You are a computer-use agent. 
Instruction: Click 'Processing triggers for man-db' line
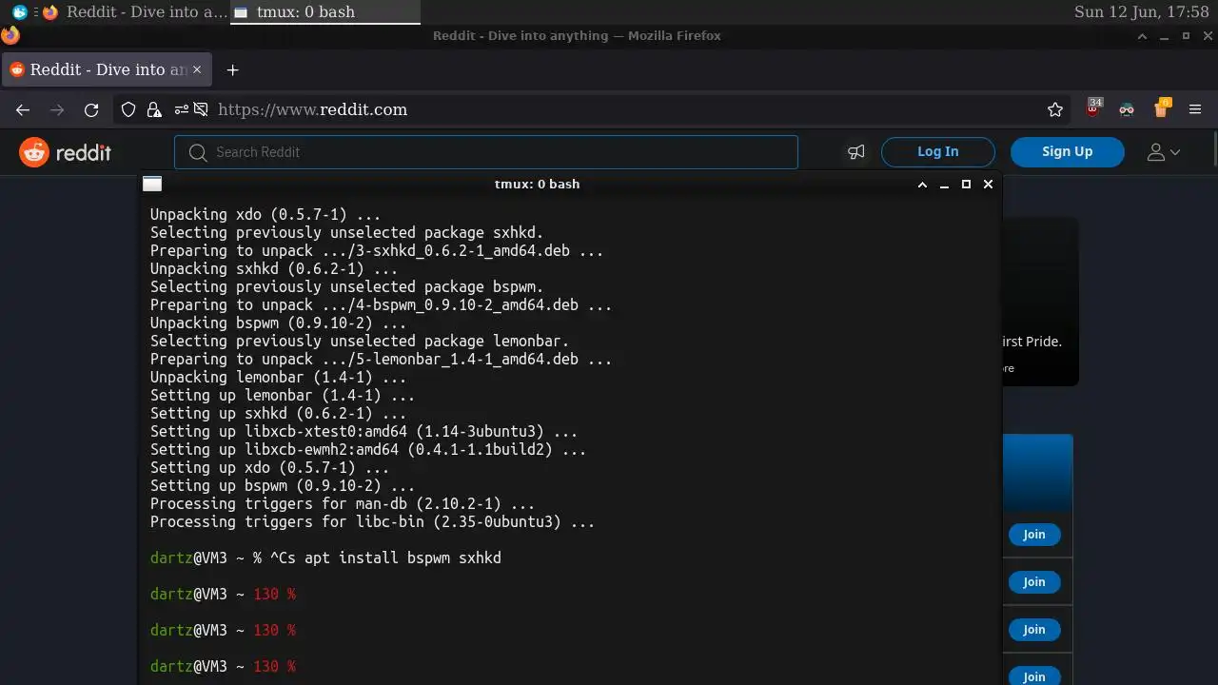(342, 504)
